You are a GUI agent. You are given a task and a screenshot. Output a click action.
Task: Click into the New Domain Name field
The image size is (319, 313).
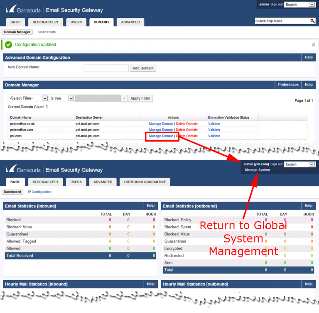click(x=106, y=68)
